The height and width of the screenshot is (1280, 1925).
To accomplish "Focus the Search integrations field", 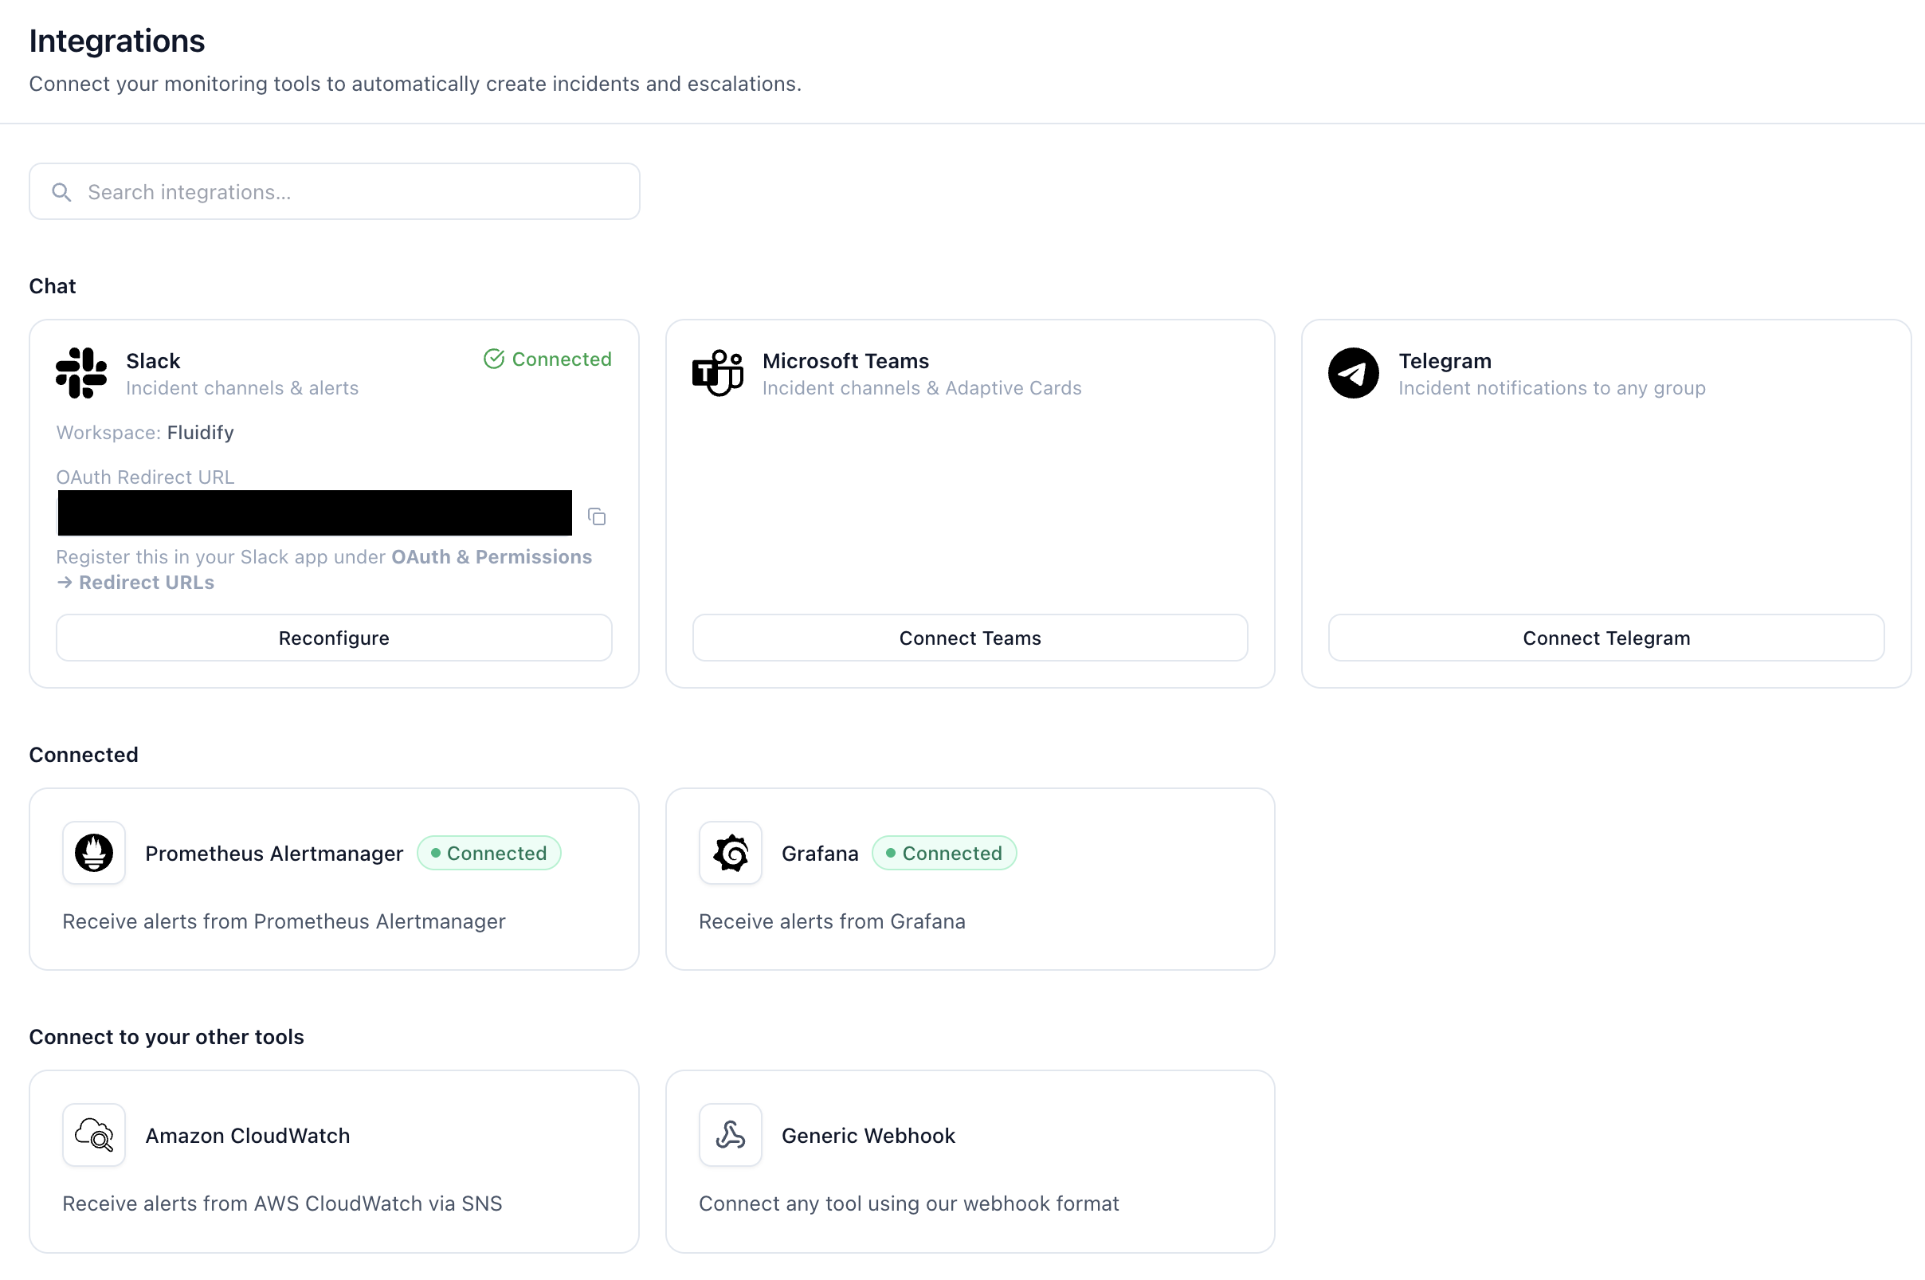I will (x=335, y=192).
